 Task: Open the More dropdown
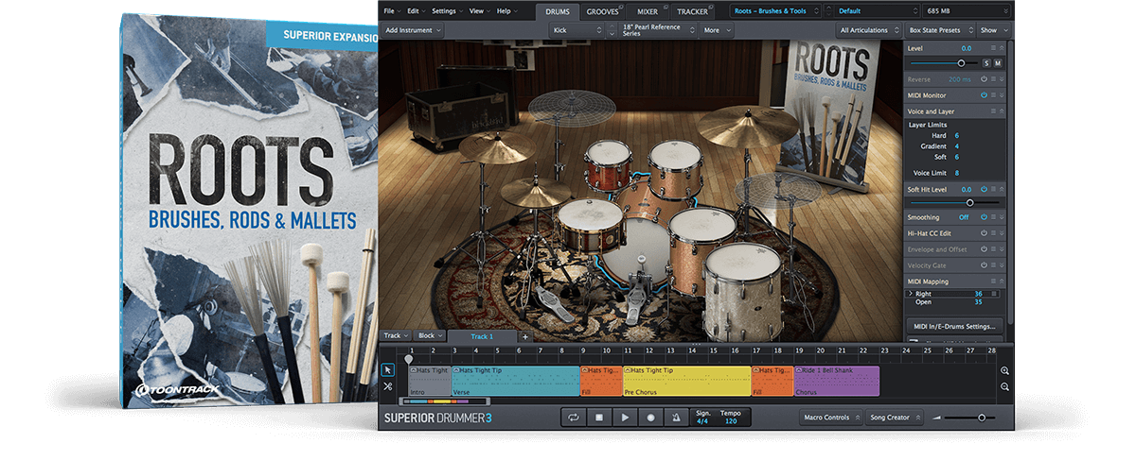(x=717, y=30)
